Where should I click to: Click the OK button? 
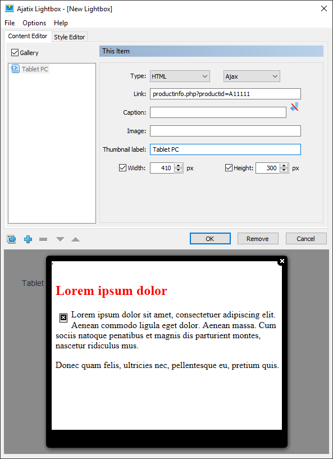[210, 239]
